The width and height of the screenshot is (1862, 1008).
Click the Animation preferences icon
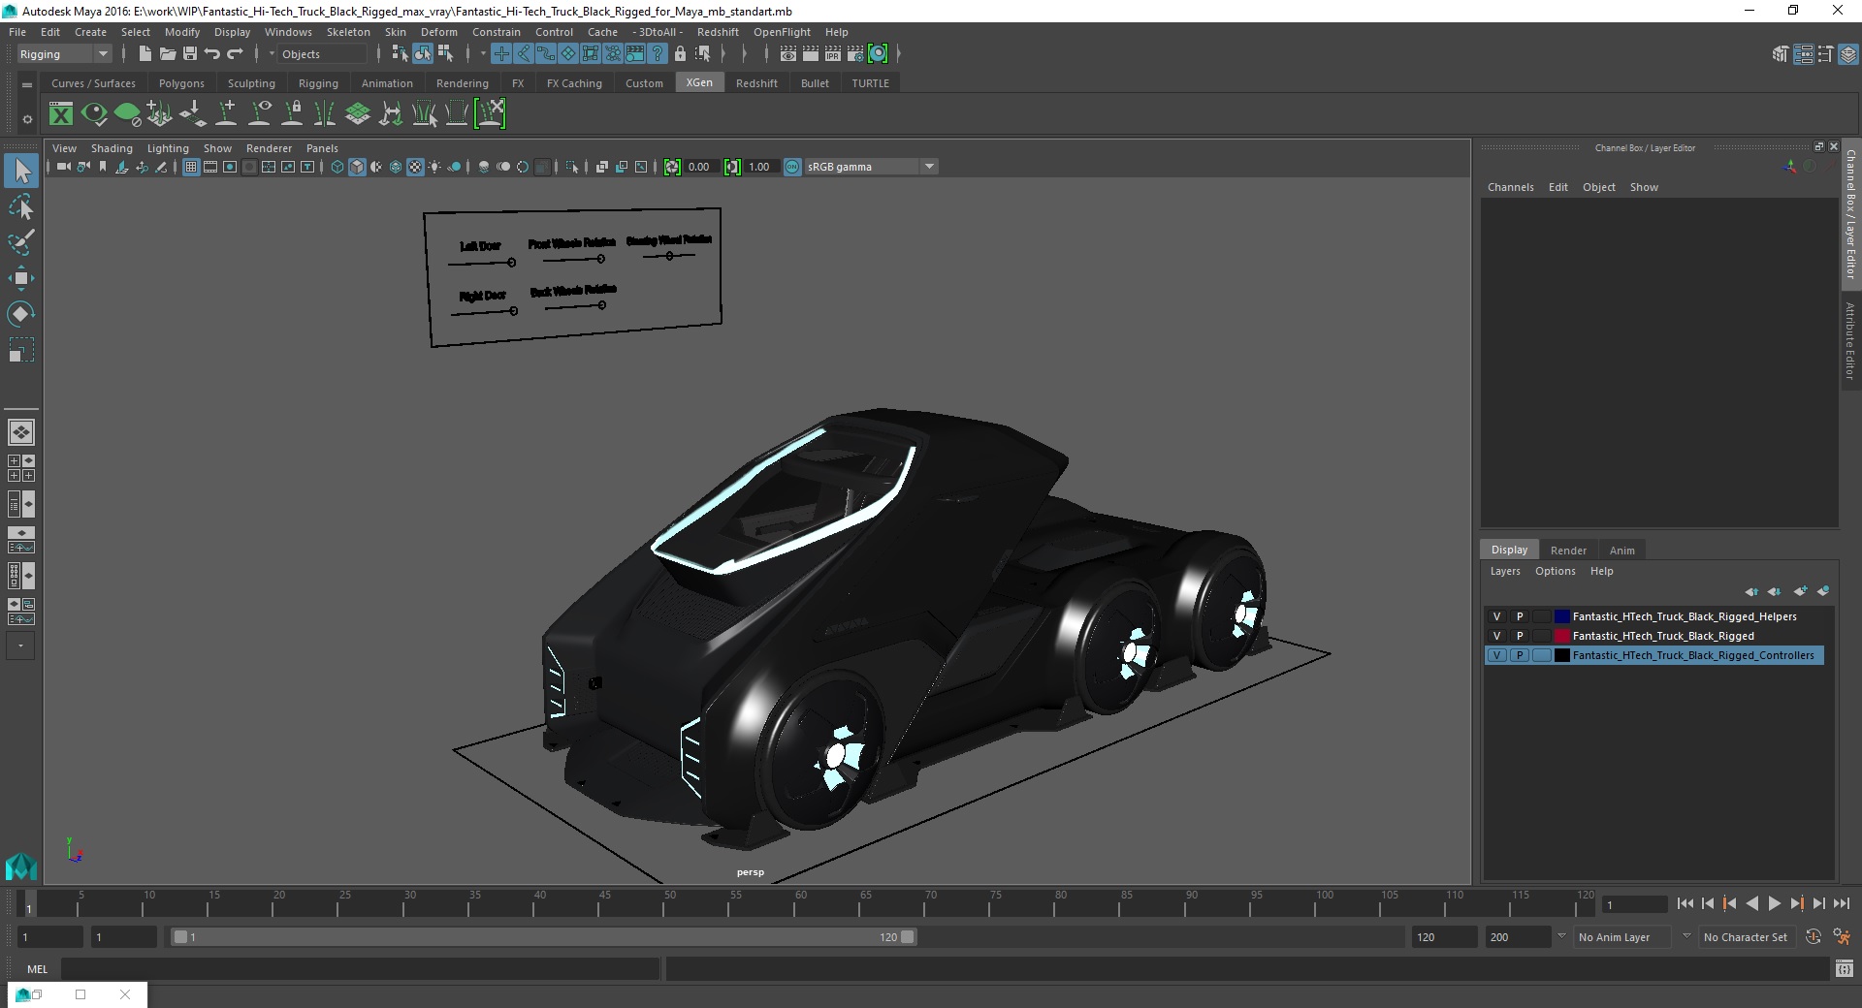point(1842,937)
